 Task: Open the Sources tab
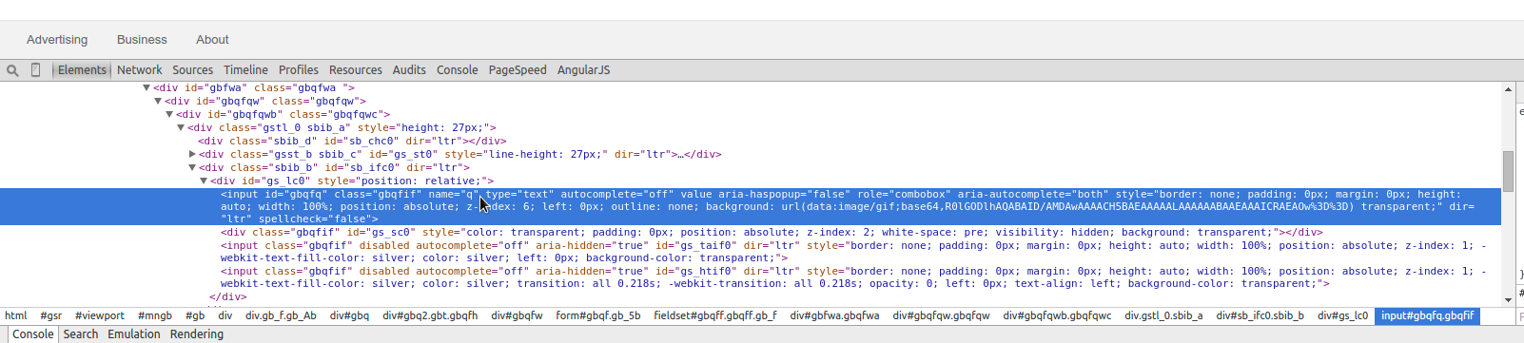point(192,70)
